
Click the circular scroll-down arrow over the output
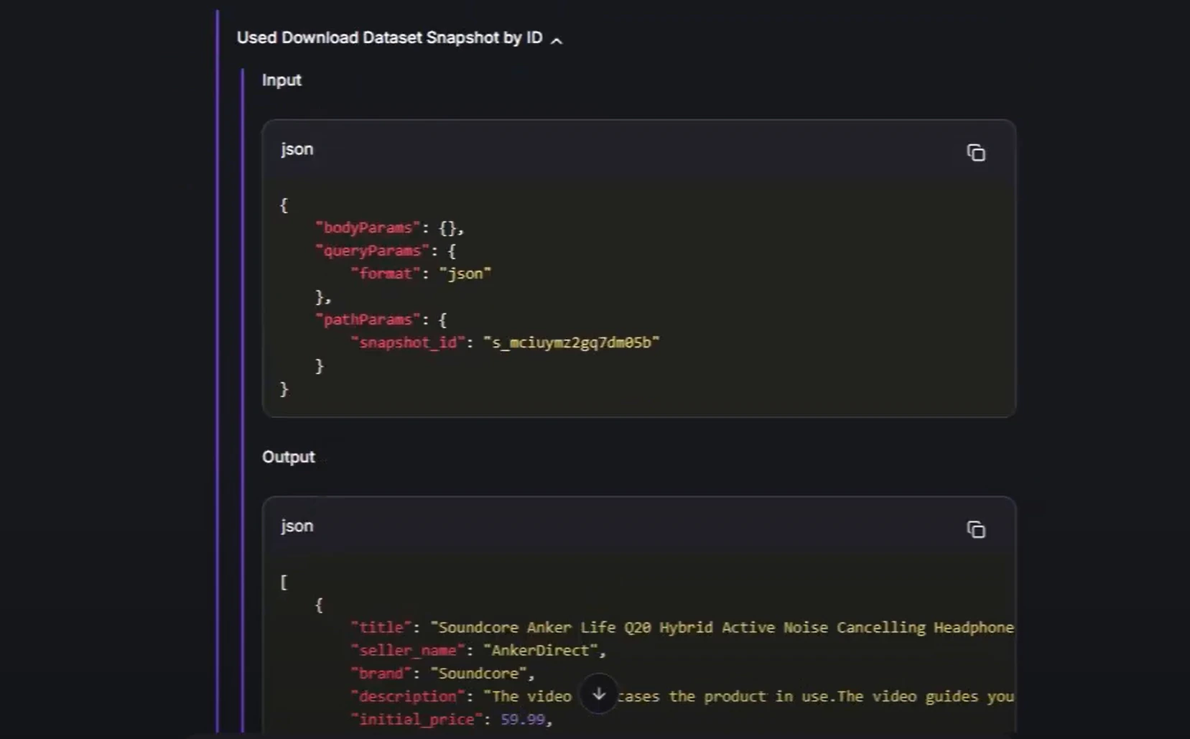pos(599,694)
